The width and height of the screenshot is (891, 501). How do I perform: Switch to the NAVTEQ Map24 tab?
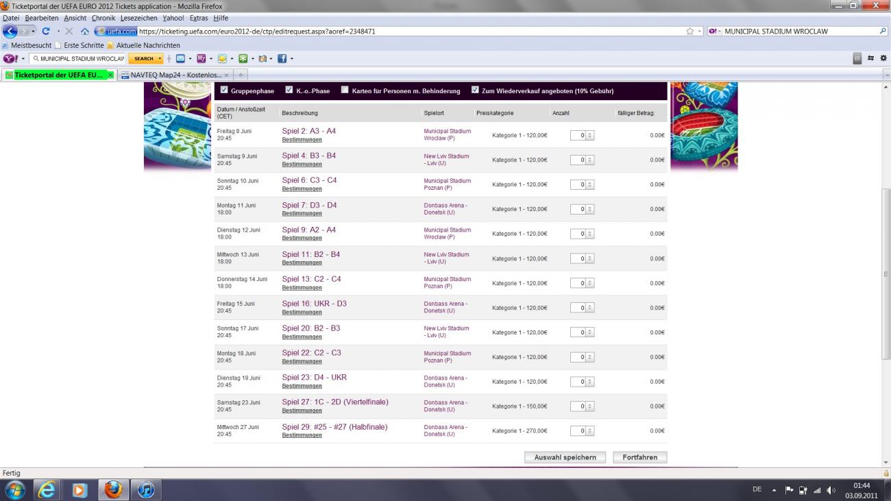pyautogui.click(x=175, y=75)
